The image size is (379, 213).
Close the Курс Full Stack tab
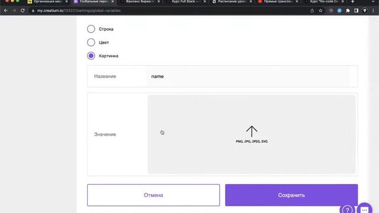click(205, 1)
